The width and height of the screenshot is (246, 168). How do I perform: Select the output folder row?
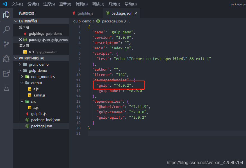coord(41,83)
